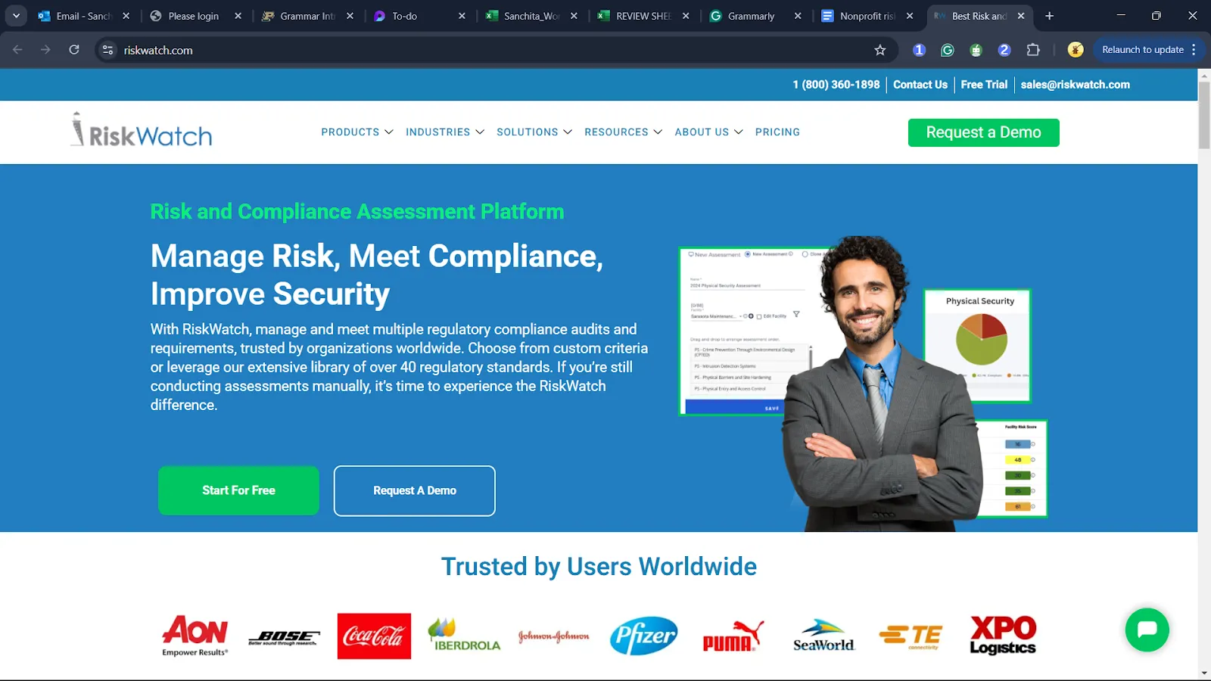
Task: Expand the Solutions dropdown menu
Action: pos(534,132)
